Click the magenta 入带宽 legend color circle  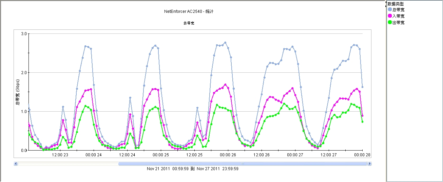390,16
